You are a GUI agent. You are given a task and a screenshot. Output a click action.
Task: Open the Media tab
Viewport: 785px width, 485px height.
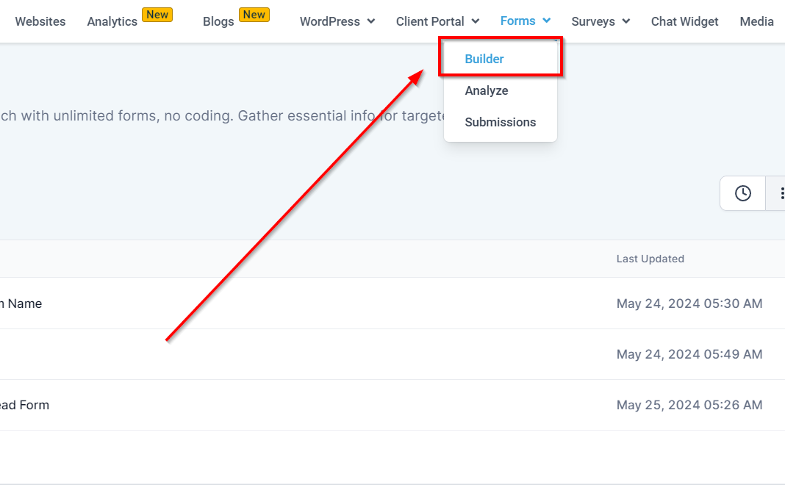(x=756, y=21)
